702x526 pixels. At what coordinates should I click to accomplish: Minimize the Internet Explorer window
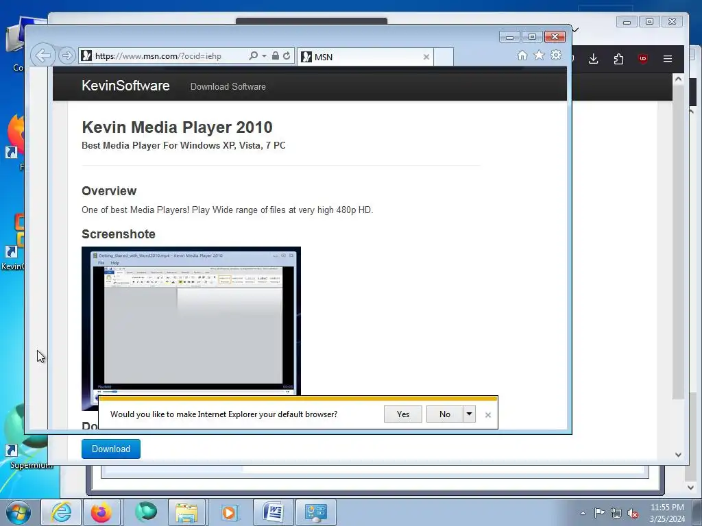(509, 37)
